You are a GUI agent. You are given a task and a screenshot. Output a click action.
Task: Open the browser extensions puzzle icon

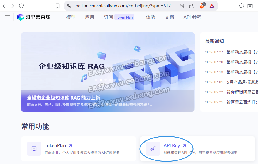tap(241, 6)
